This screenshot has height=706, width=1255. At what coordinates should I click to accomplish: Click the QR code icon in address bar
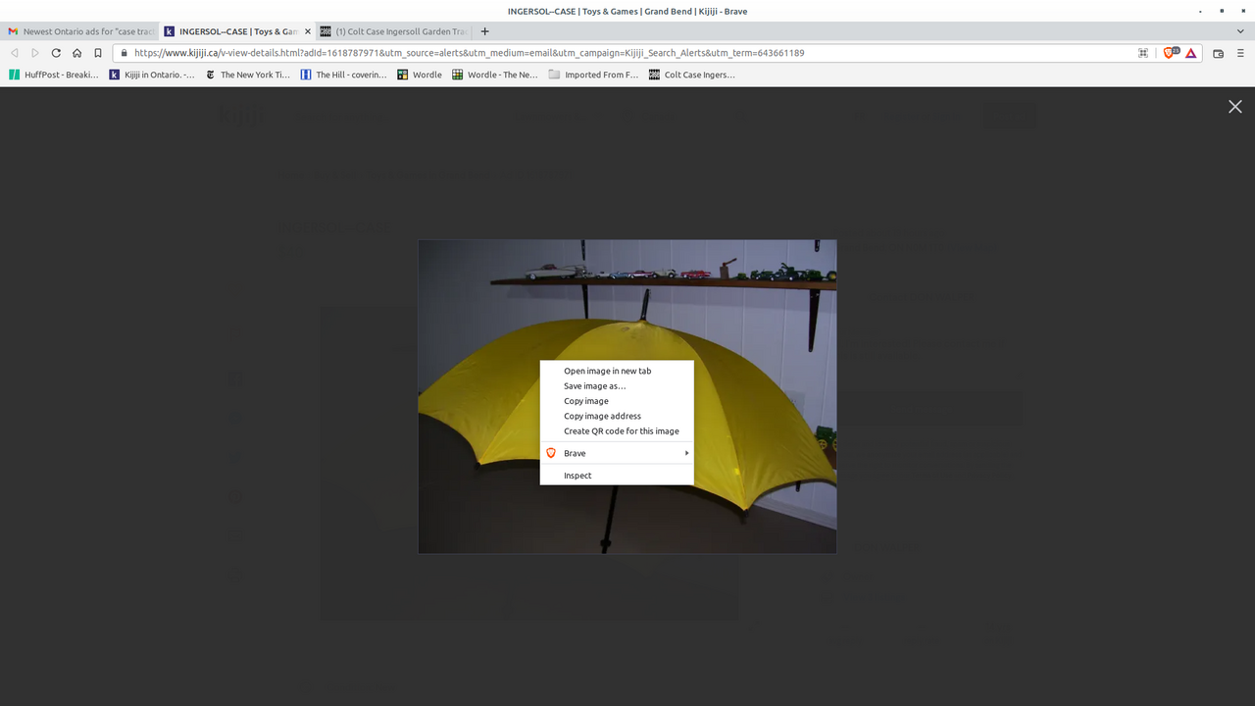pyautogui.click(x=1142, y=53)
